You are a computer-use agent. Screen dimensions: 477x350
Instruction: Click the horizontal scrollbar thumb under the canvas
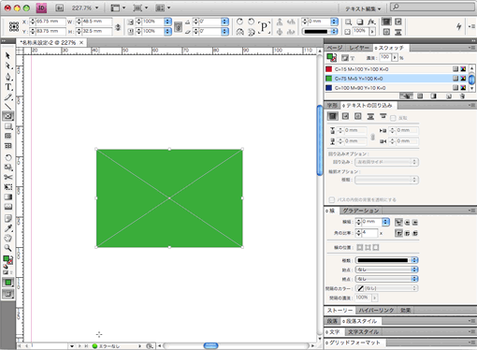pyautogui.click(x=210, y=345)
